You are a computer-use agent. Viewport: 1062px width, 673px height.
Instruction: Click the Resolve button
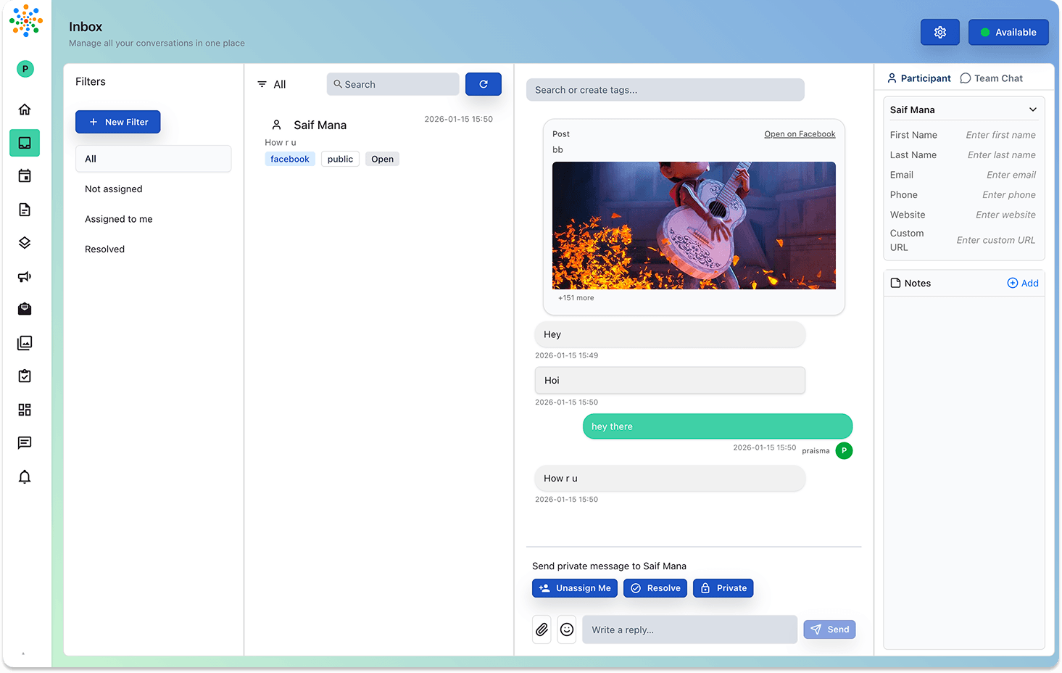point(655,587)
